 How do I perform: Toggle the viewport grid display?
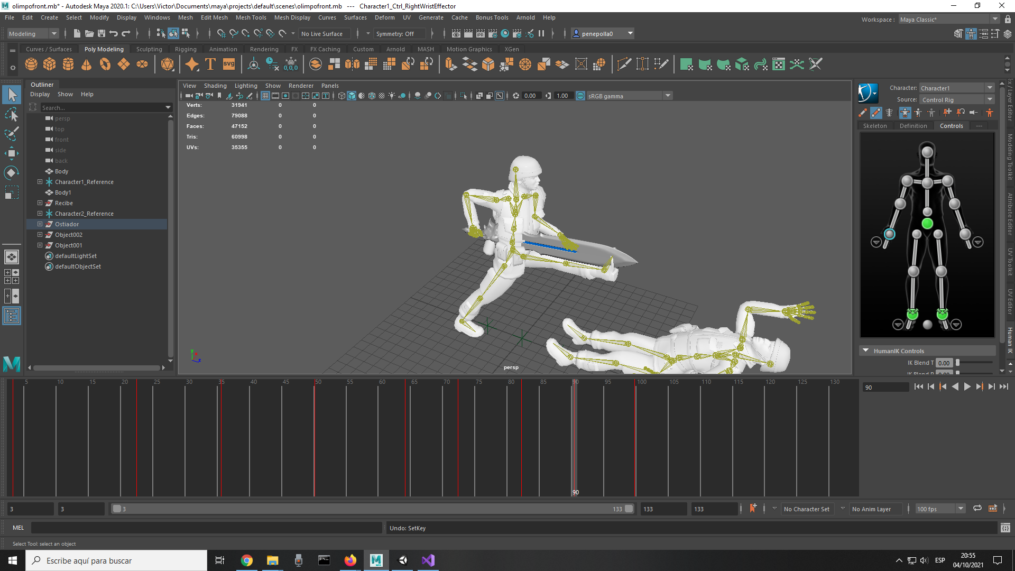pos(265,96)
